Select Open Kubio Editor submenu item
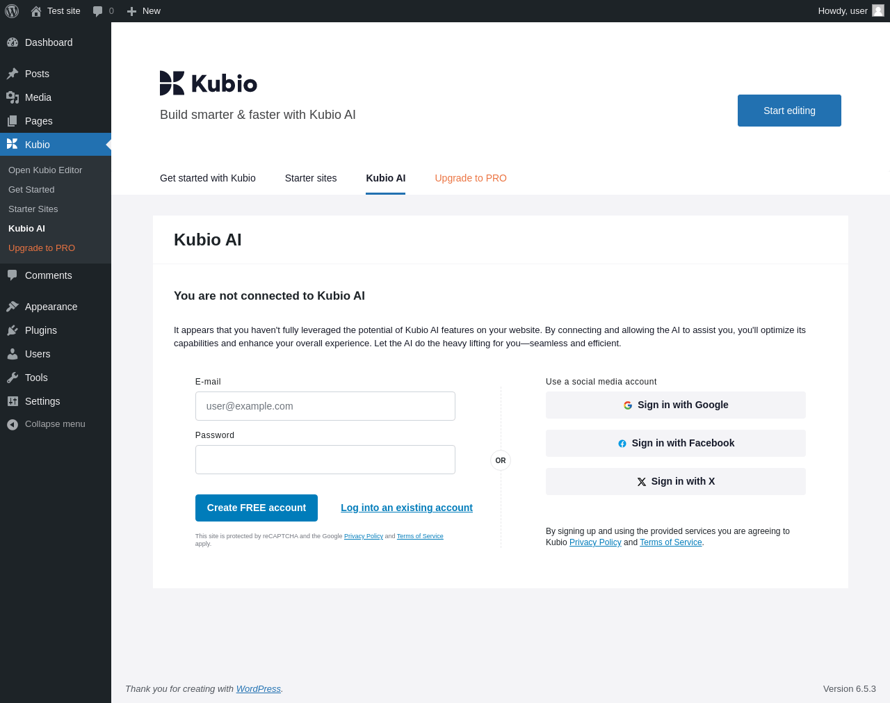The width and height of the screenshot is (890, 703). (x=45, y=170)
